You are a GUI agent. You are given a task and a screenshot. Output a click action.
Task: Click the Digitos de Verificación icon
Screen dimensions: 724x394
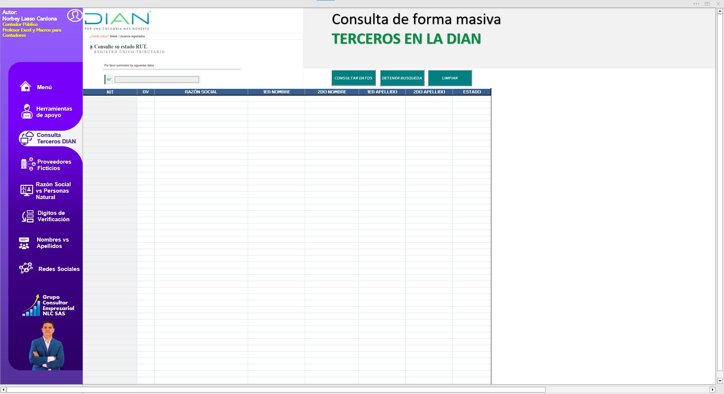click(x=28, y=216)
